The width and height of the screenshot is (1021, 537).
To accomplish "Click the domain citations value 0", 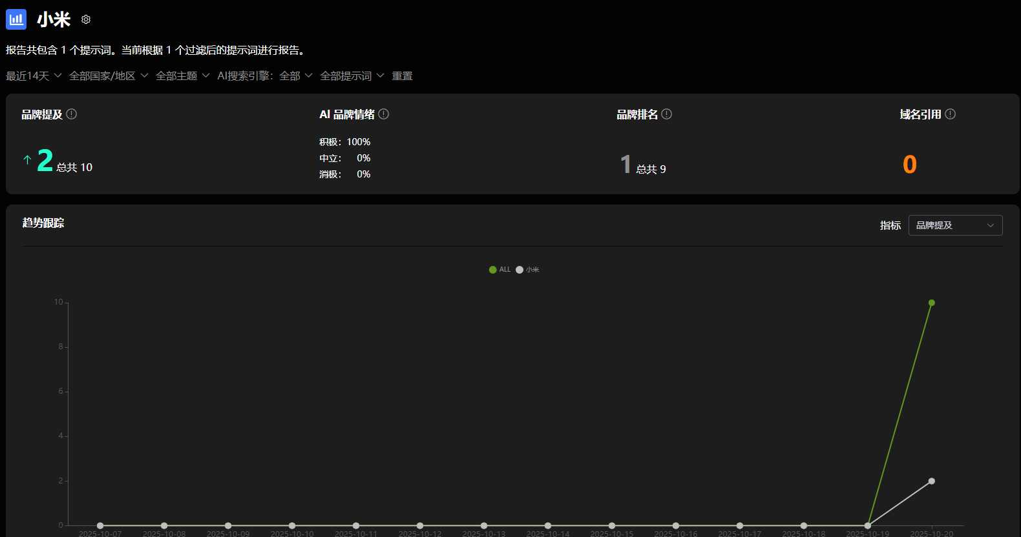I will (x=909, y=165).
